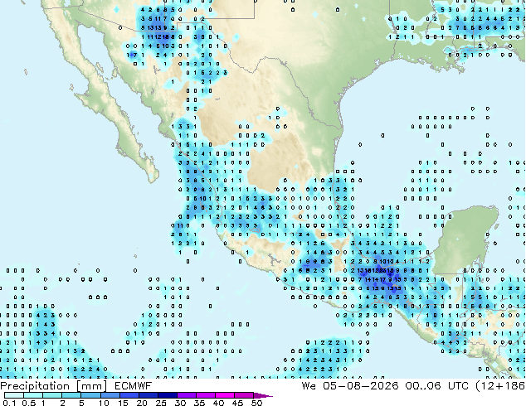
Task: Click the 'Precipitation' title text
Action: [35, 386]
